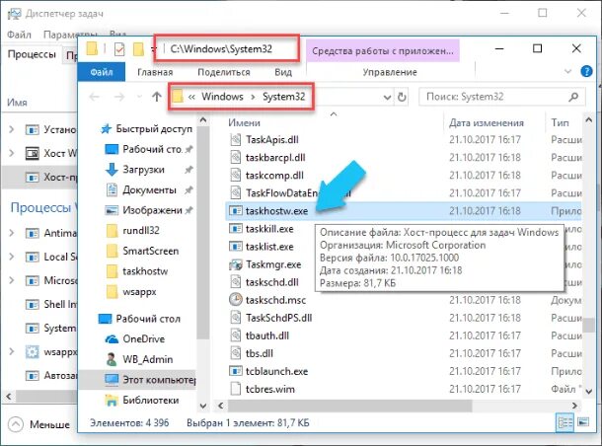
Task: Click the Forward navigation arrow
Action: 119,97
